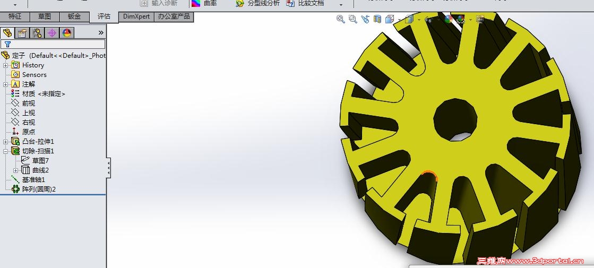
Task: Expand the manager panel tabs with » arrow
Action: tap(101, 33)
